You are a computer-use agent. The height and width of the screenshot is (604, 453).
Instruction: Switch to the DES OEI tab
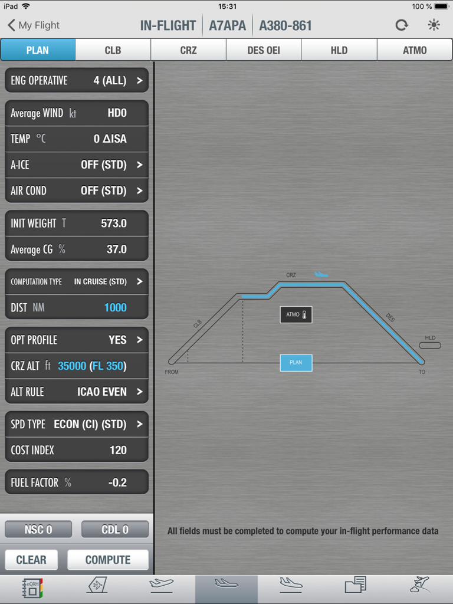point(264,50)
